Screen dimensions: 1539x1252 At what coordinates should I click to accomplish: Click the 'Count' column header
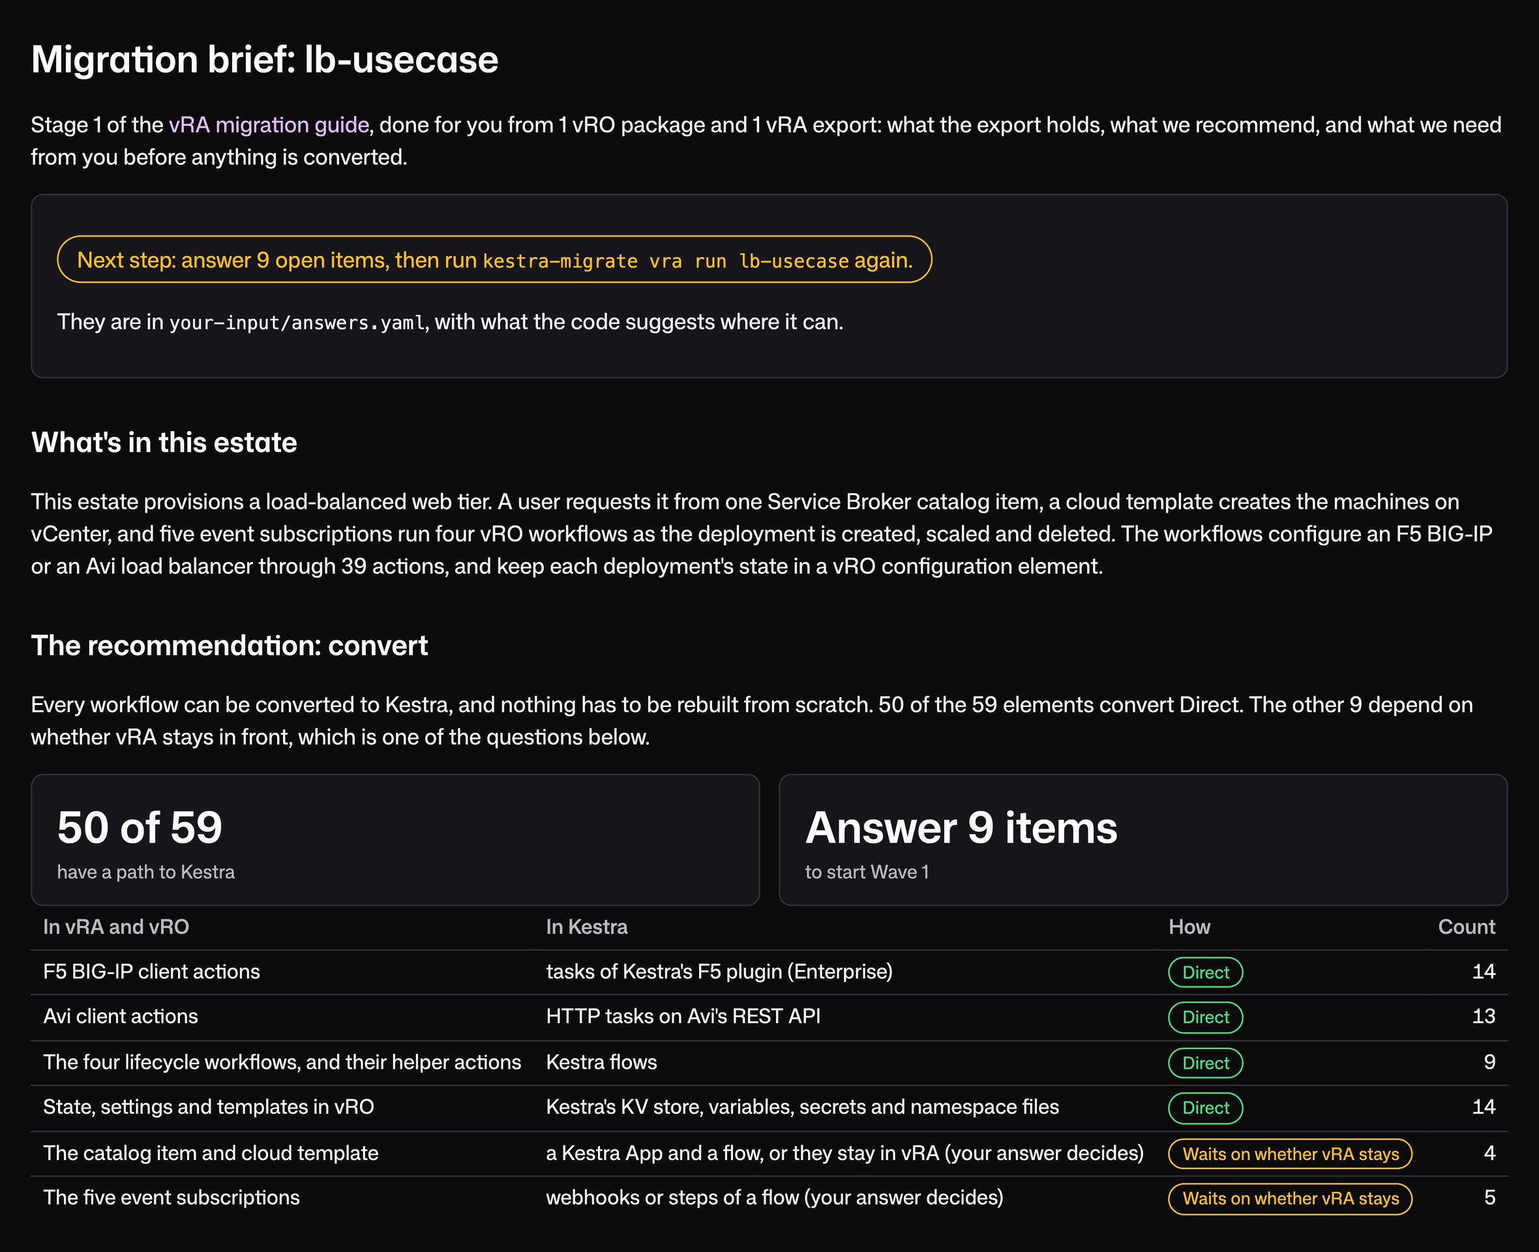pyautogui.click(x=1466, y=927)
